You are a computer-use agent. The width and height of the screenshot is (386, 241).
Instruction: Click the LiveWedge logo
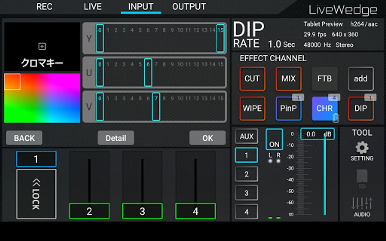343,10
